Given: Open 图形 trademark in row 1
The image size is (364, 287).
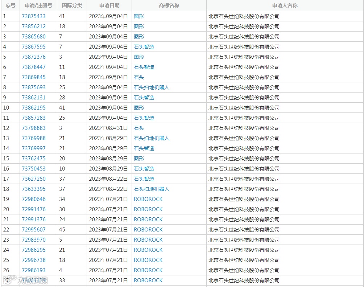Looking at the screenshot, I should [x=139, y=16].
